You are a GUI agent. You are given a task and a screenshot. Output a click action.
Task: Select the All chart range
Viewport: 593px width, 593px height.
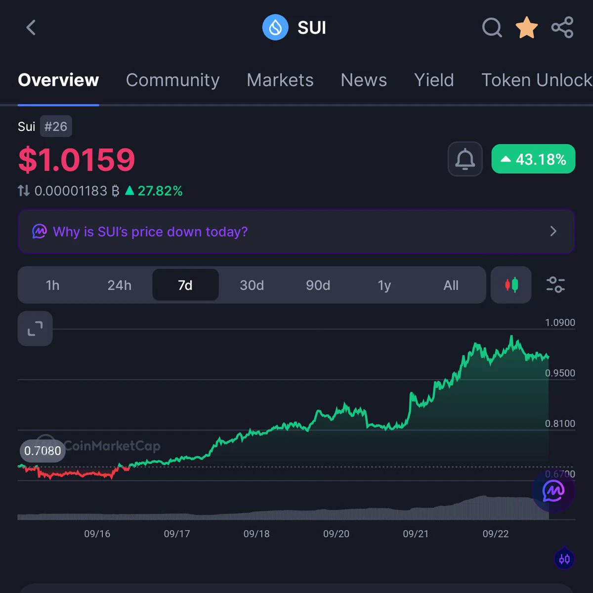pyautogui.click(x=451, y=285)
